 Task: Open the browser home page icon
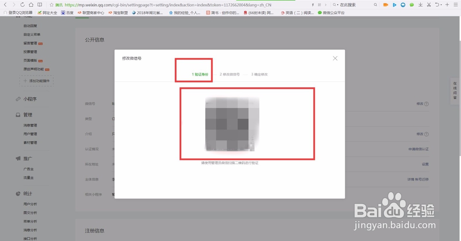click(31, 5)
